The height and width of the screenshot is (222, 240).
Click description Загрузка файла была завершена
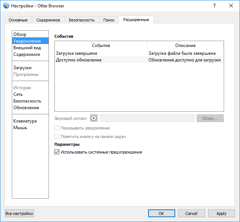click(x=182, y=53)
